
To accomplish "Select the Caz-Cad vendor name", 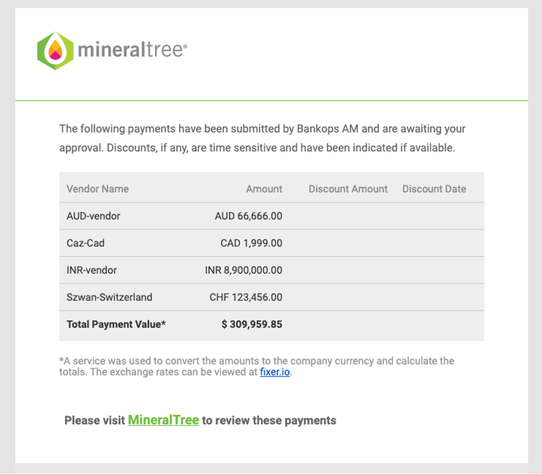I will point(85,243).
